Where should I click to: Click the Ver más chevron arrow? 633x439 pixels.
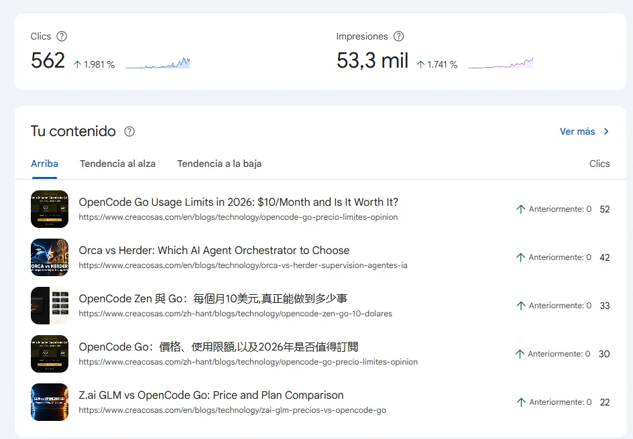(606, 131)
